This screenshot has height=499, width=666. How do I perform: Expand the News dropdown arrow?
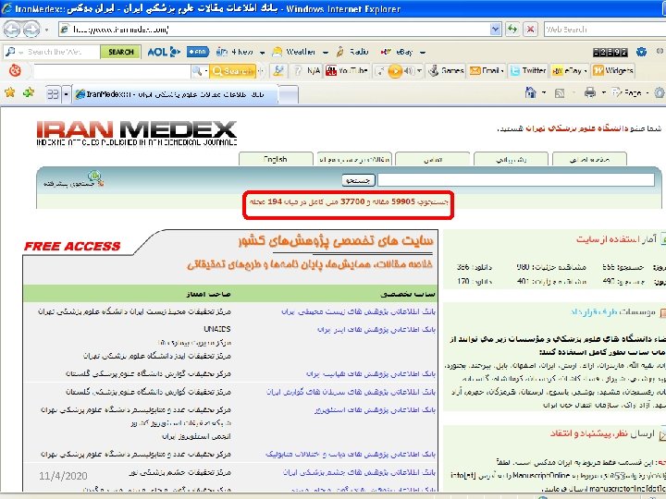(x=263, y=52)
